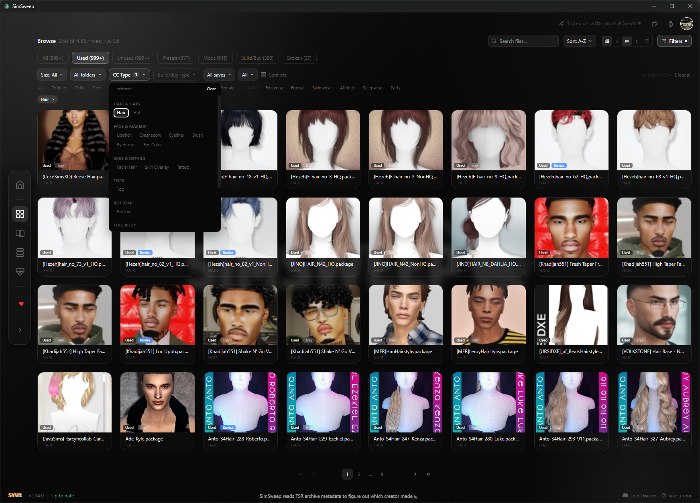
Task: Click the red heart favorites icon
Action: [21, 304]
